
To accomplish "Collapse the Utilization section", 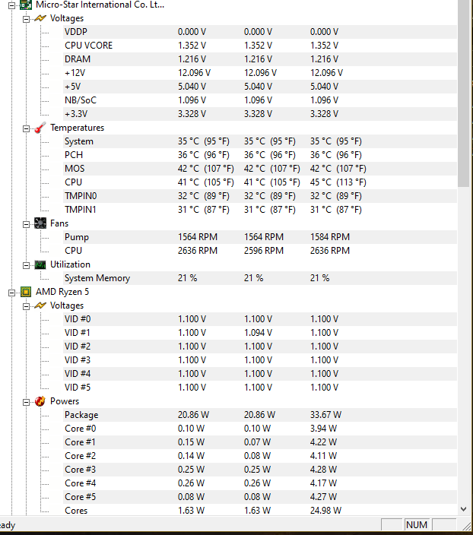I will click(26, 265).
